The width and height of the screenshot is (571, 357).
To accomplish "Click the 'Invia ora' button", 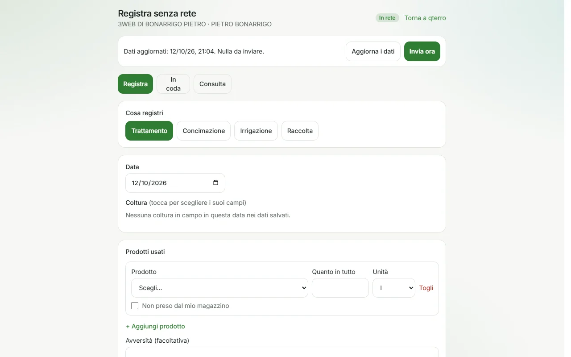I will click(x=422, y=51).
